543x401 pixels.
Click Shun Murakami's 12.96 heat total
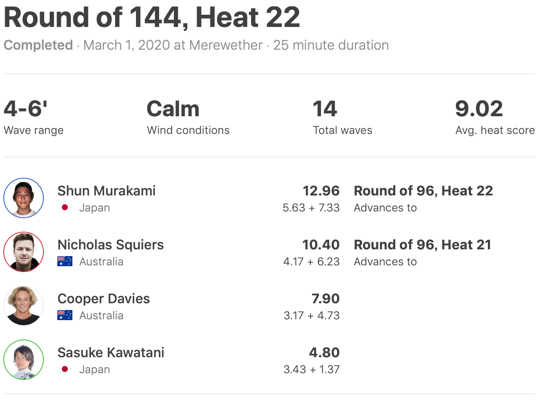click(x=321, y=191)
